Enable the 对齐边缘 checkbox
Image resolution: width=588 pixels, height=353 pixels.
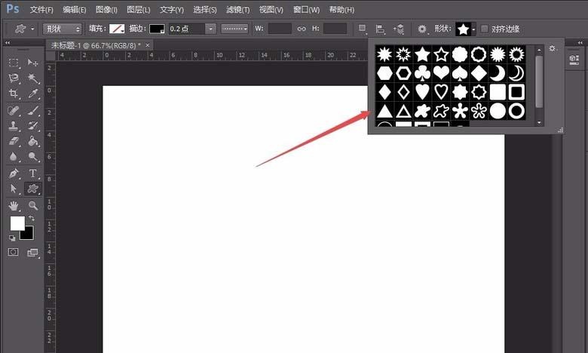coord(485,29)
